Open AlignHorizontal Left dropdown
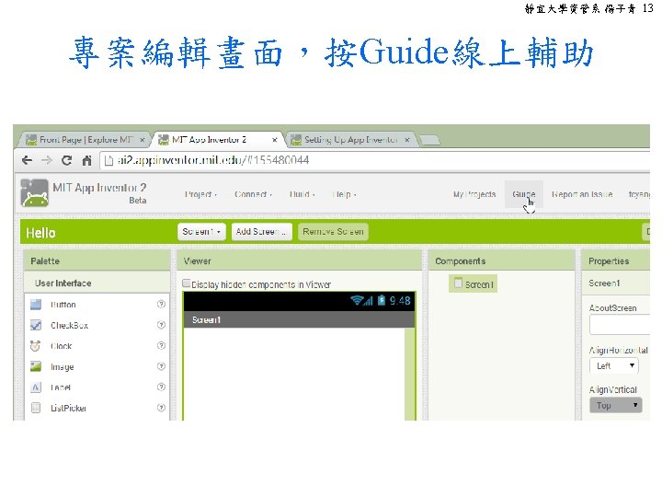 coord(614,366)
